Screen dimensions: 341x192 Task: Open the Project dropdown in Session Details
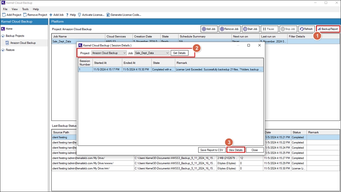point(109,53)
